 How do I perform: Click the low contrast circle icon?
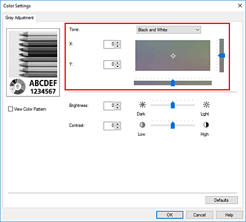click(142, 125)
